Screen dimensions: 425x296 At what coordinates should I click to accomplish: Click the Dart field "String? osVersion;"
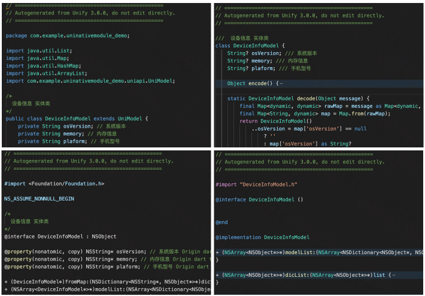pos(254,53)
